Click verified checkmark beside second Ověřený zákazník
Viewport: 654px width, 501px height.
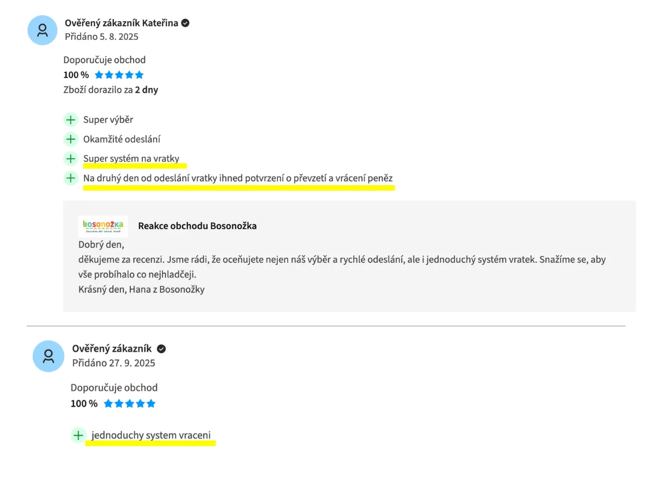[x=161, y=349]
